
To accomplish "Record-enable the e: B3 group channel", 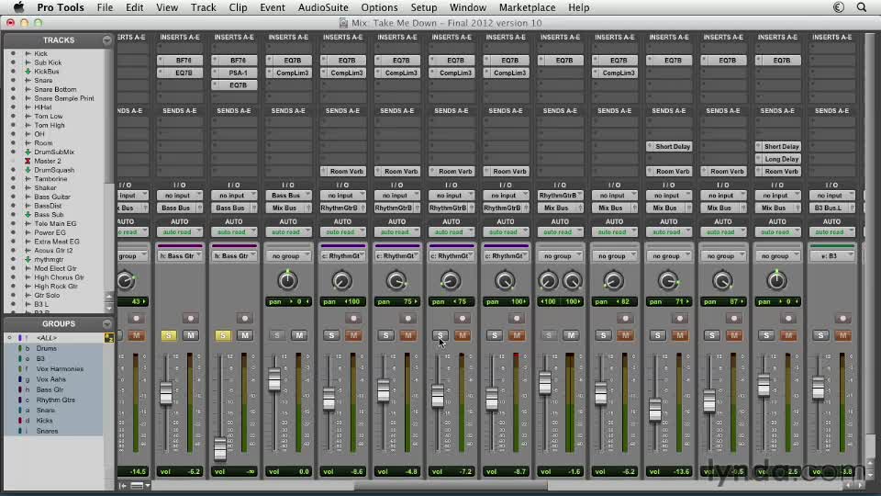I will [x=842, y=319].
